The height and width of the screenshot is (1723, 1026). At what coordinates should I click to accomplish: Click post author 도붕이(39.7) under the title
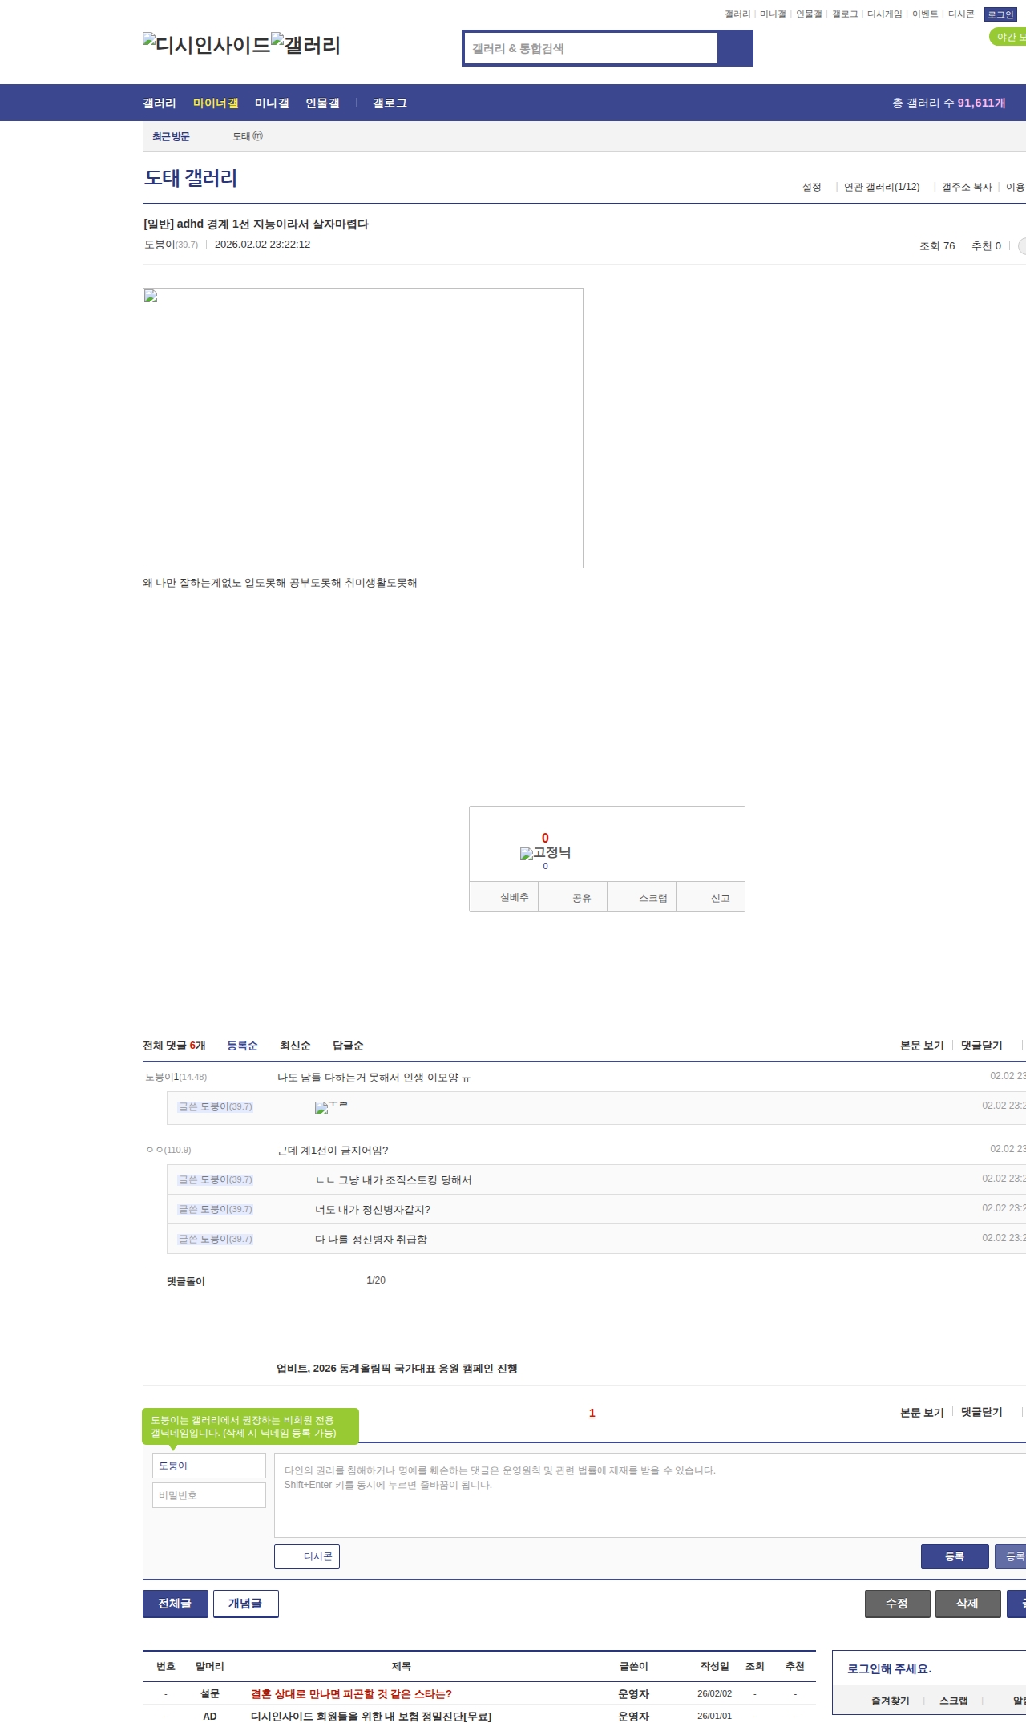[171, 245]
